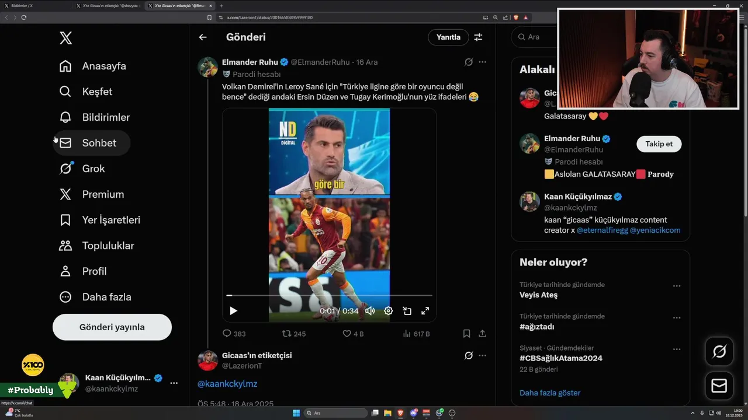Image resolution: width=748 pixels, height=420 pixels.
Task: Mute the video with the volume icon
Action: click(370, 311)
